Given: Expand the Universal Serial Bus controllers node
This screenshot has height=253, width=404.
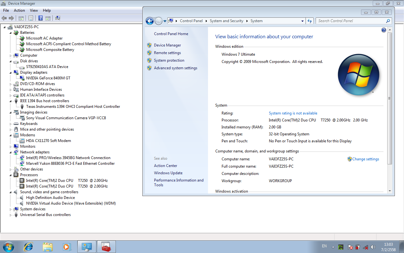Looking at the screenshot, I should (10, 215).
